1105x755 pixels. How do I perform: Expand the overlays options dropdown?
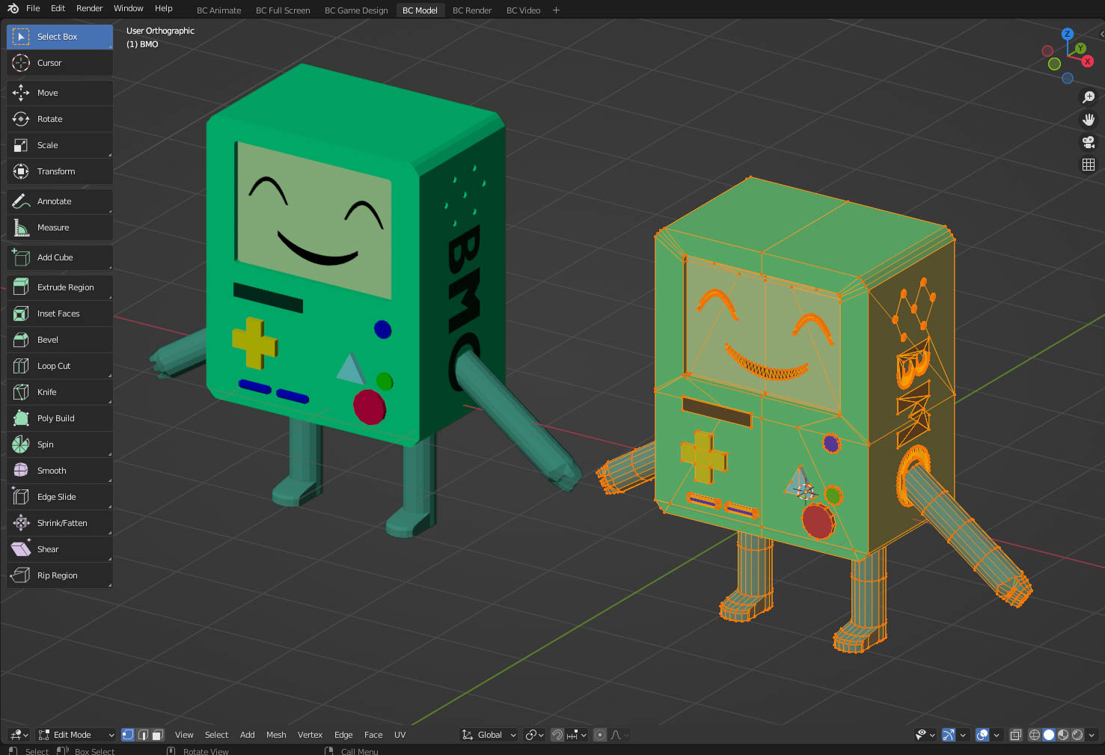tap(997, 735)
